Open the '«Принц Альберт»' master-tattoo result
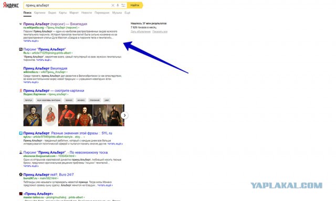Screen dimensions: 336x201 pyautogui.click(x=38, y=194)
